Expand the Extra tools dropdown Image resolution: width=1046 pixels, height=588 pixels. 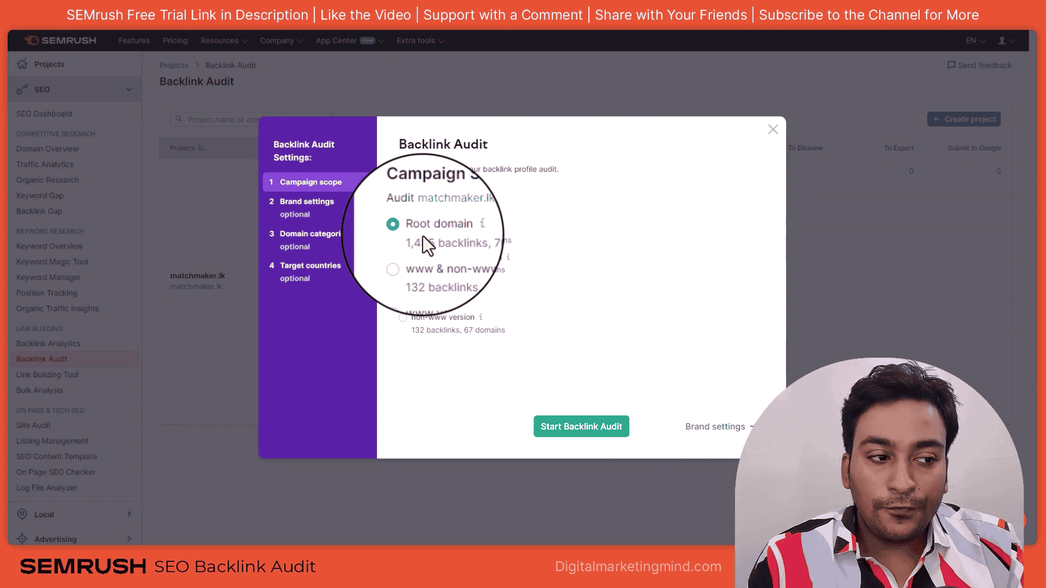point(420,40)
